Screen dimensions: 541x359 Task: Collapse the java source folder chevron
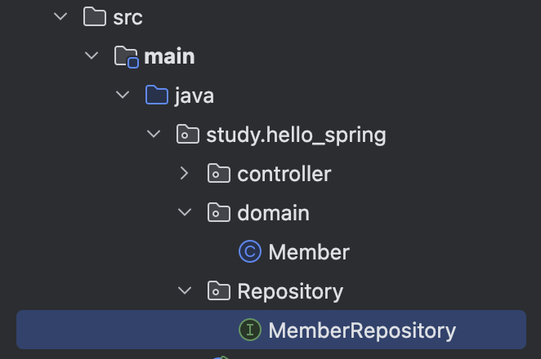tap(123, 95)
